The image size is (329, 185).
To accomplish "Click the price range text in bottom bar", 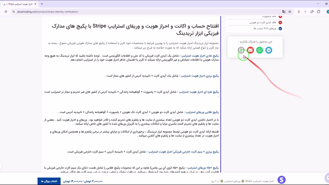I will [x=83, y=181].
